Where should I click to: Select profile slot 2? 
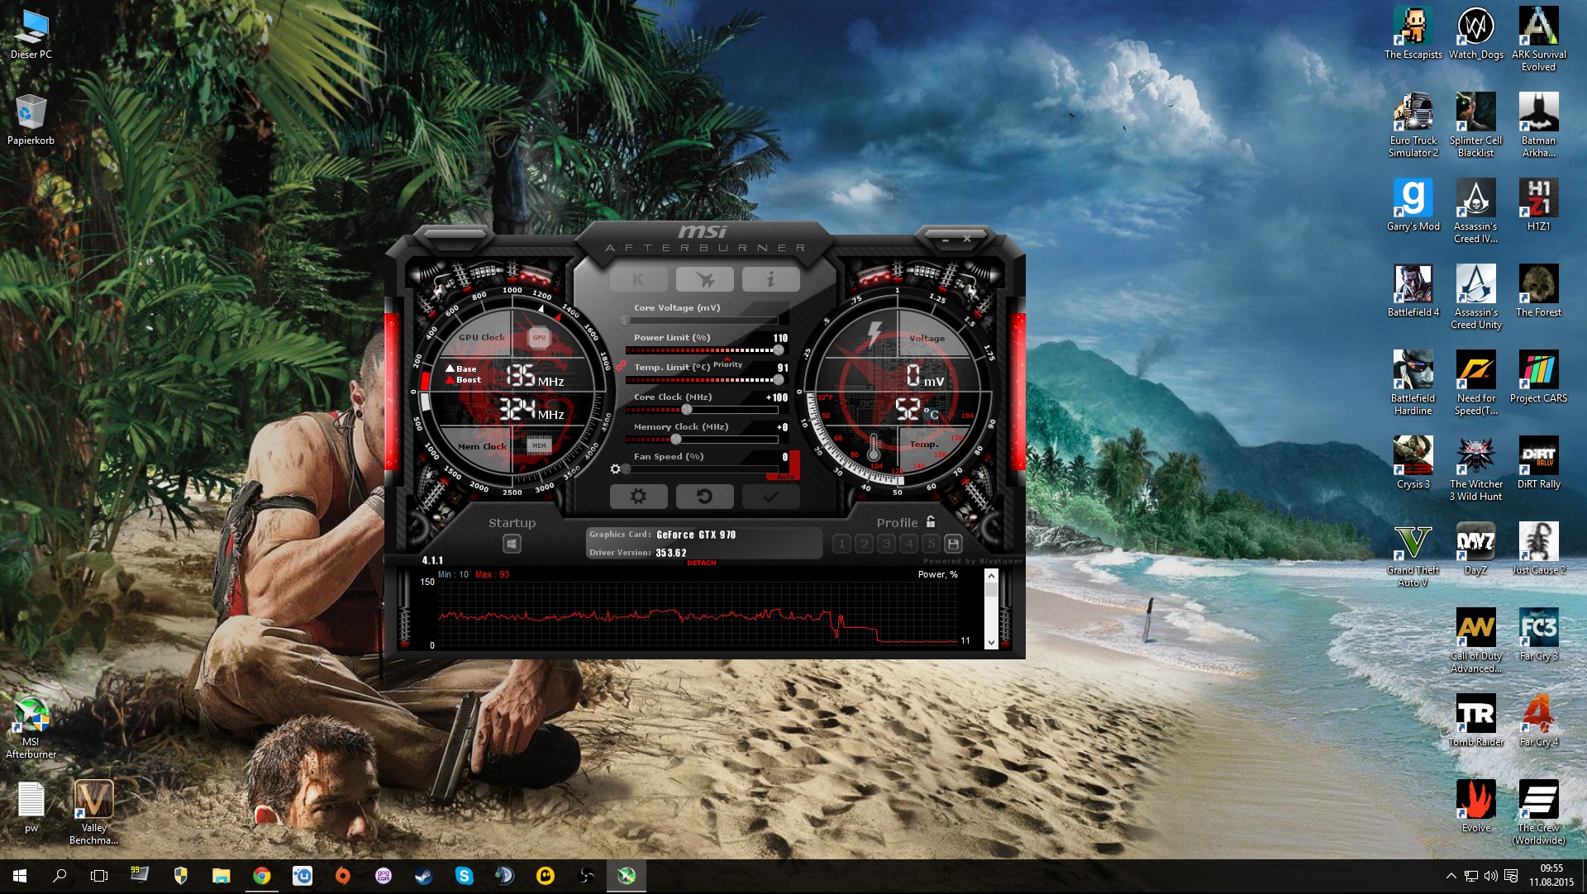(x=864, y=544)
